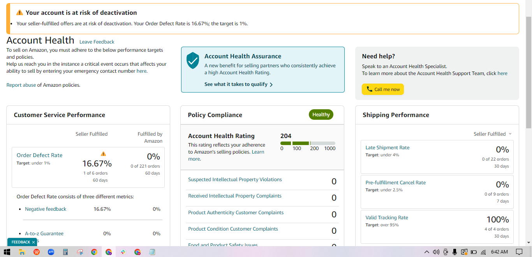Image resolution: width=532 pixels, height=257 pixels.
Task: Click the Account Health Rating progress bar
Action: point(308,143)
